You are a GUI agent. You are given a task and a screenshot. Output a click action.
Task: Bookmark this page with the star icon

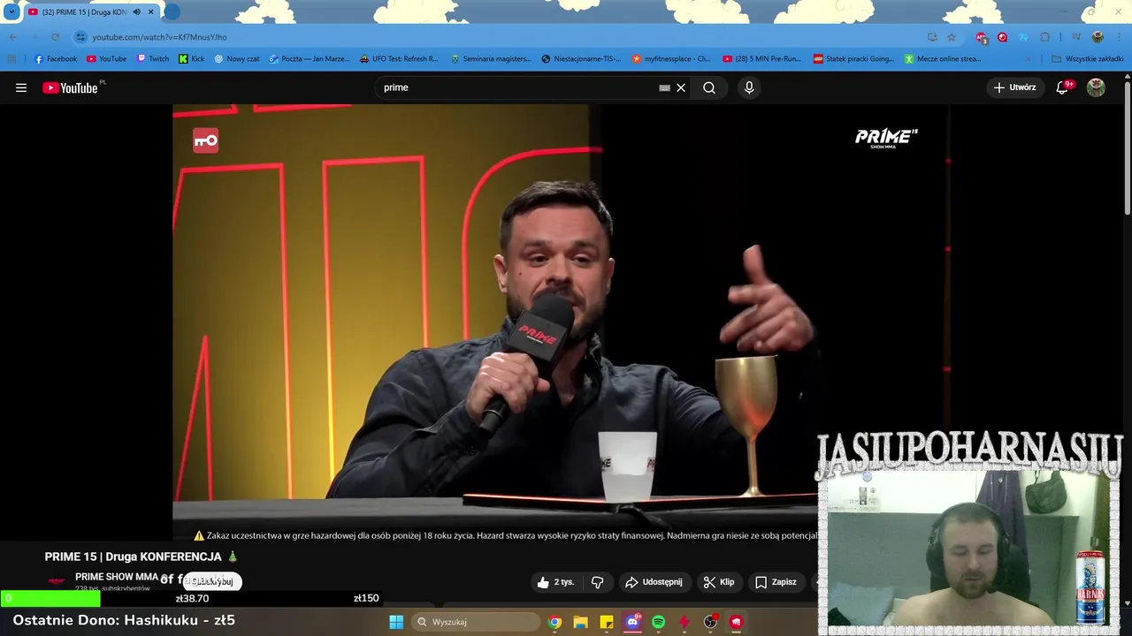(952, 37)
